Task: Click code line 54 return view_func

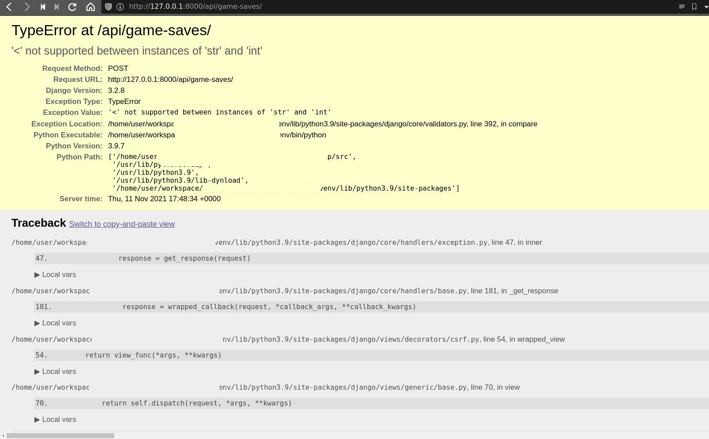Action: pyautogui.click(x=371, y=355)
